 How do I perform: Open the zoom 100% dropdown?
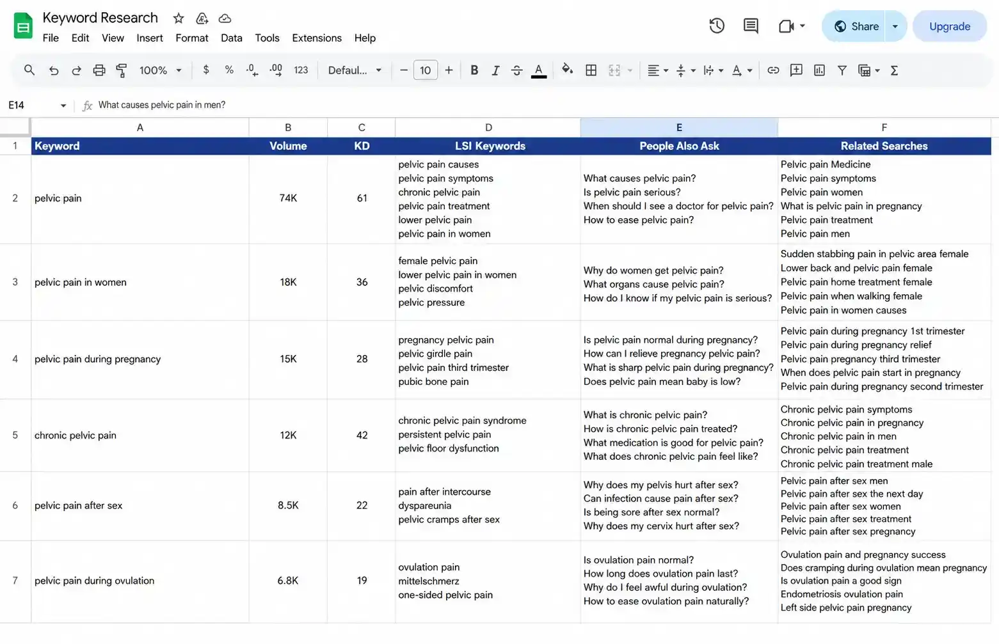161,70
